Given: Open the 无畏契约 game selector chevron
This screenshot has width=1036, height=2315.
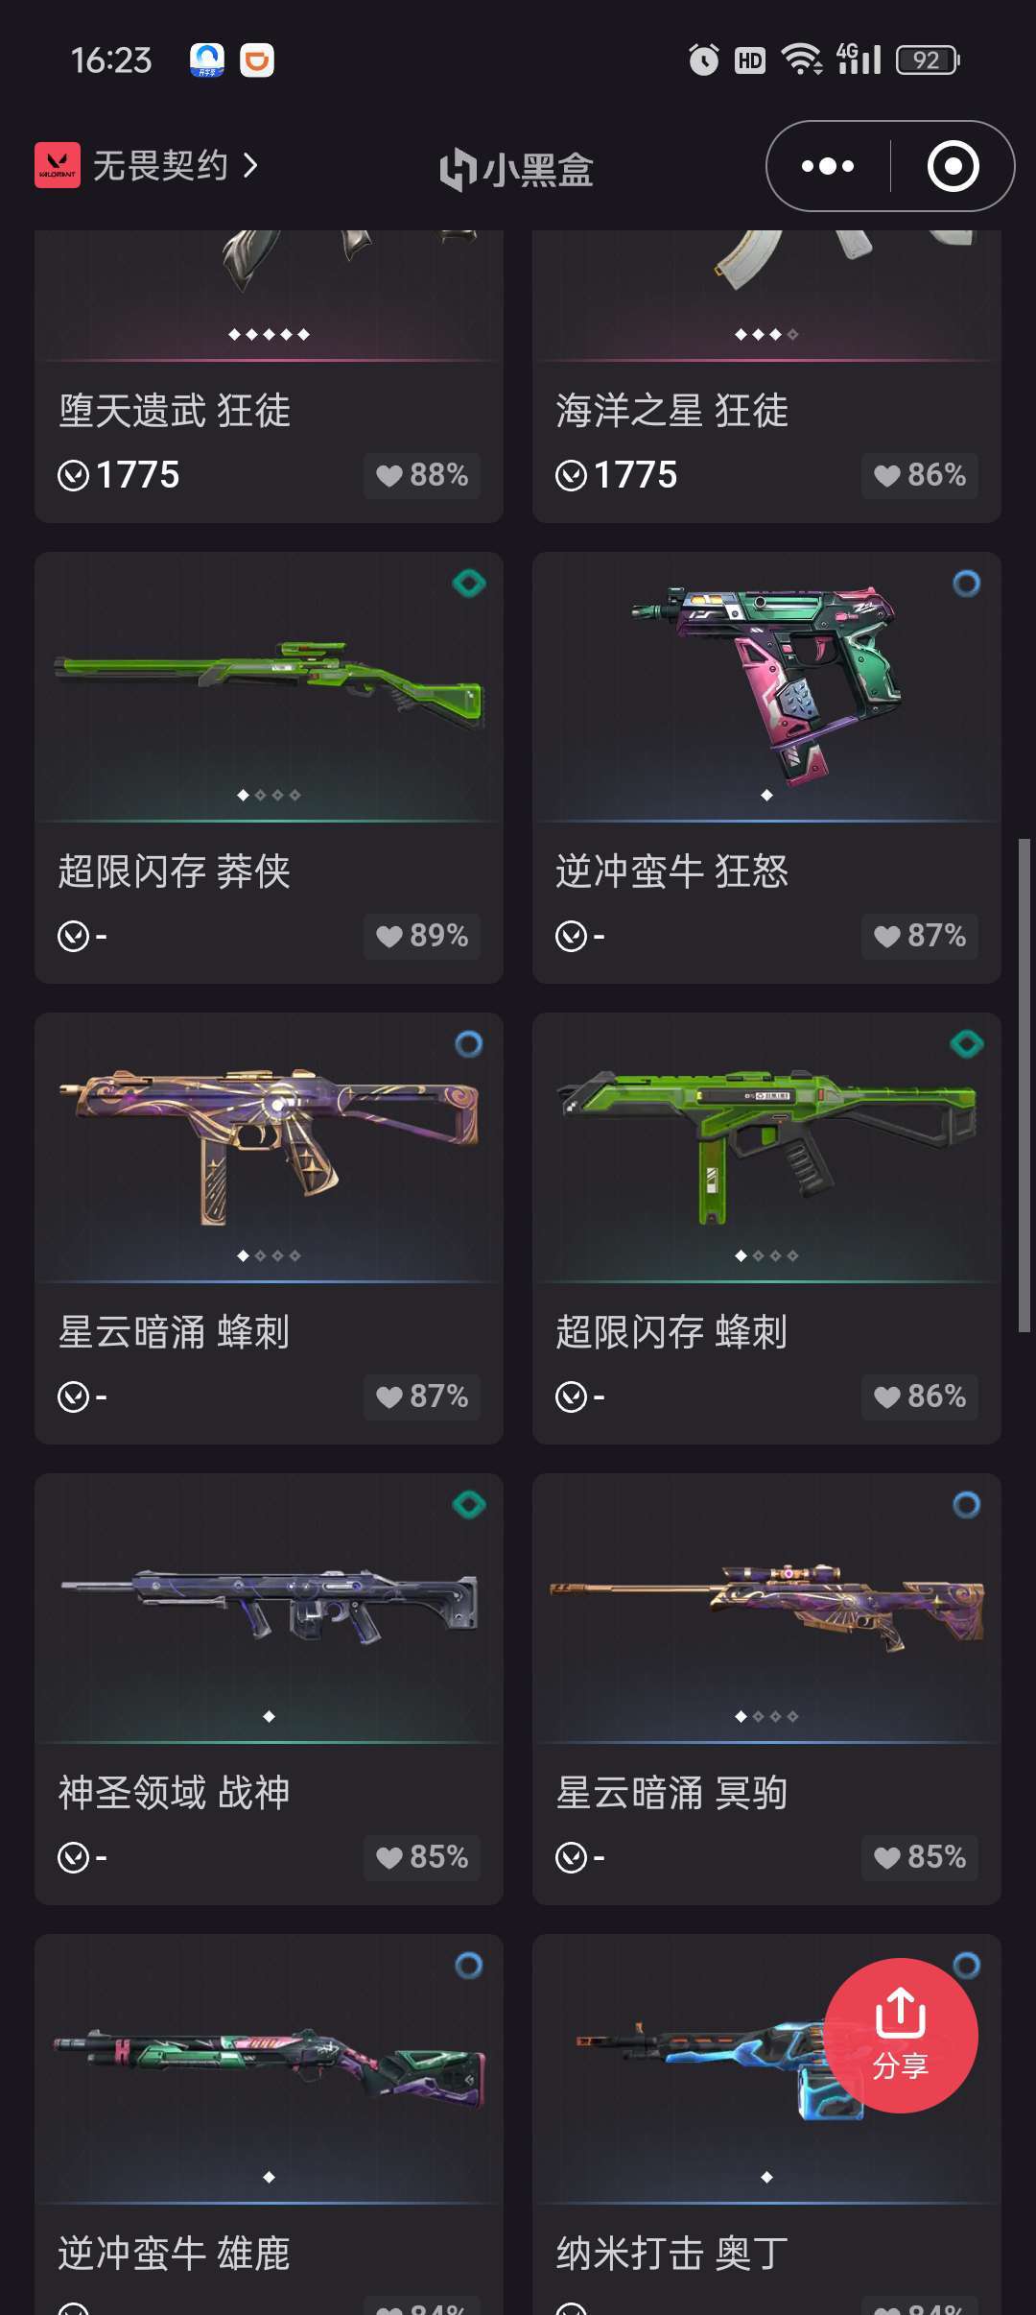Looking at the screenshot, I should (x=251, y=166).
